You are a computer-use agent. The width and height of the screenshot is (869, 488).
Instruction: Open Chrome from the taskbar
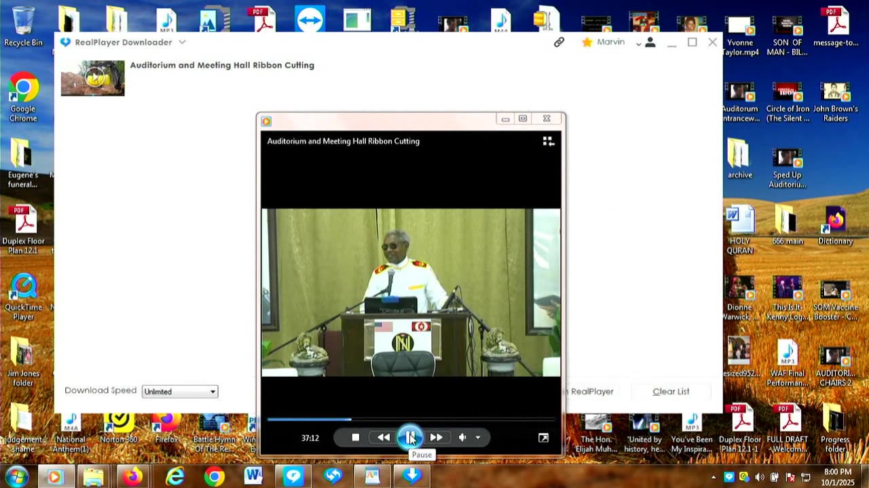[215, 476]
